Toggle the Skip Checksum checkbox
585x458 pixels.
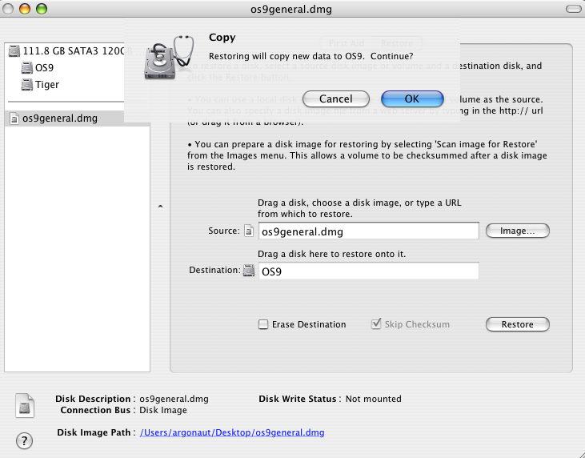pos(376,323)
